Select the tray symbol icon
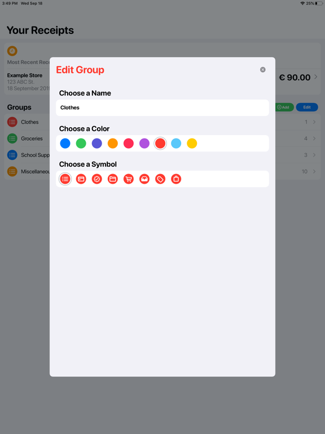 [144, 179]
